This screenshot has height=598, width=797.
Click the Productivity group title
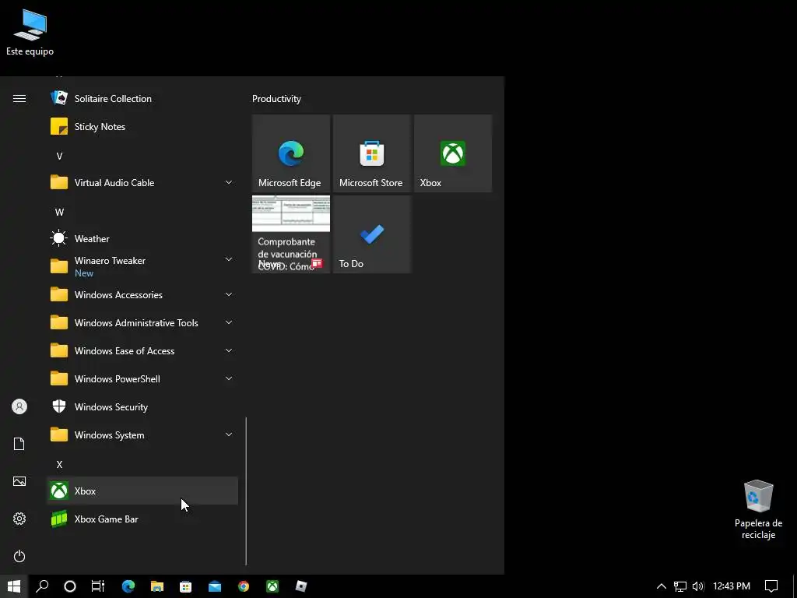click(x=276, y=99)
